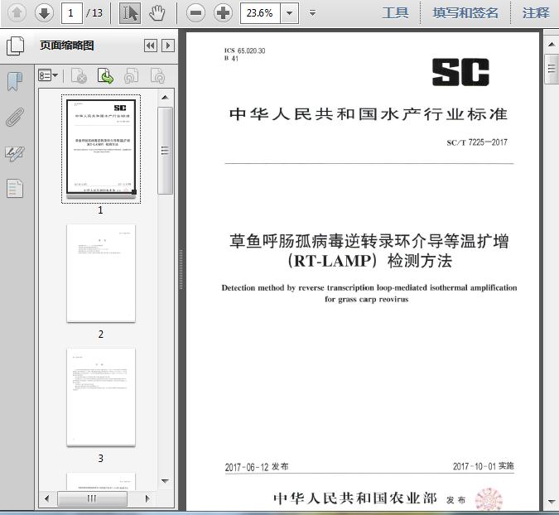Select page 3 thumbnail
Screen dimensions: 559x515
tap(101, 397)
